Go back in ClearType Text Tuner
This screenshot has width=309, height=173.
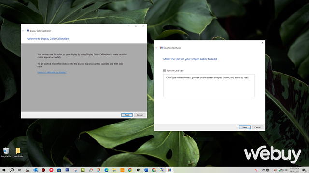[156, 48]
